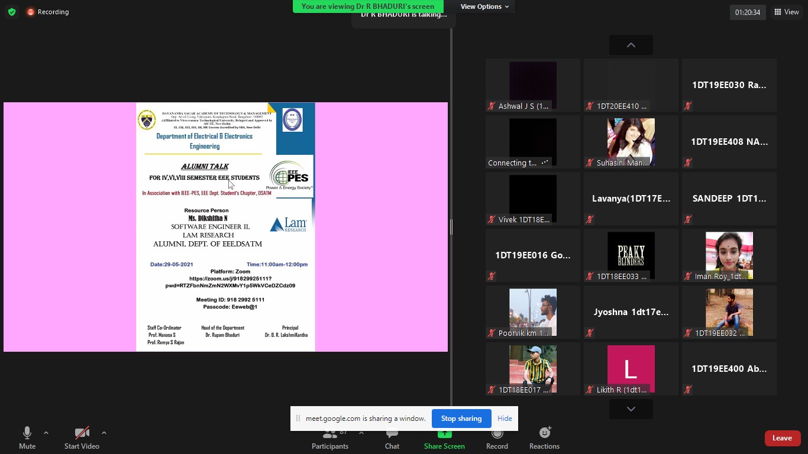Viewport: 808px width, 454px height.
Task: Click the red Recording indicator
Action: [48, 12]
